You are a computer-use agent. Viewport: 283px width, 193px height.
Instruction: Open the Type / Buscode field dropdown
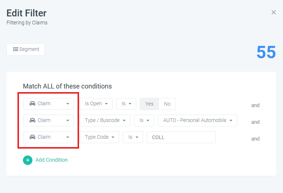[x=105, y=121]
